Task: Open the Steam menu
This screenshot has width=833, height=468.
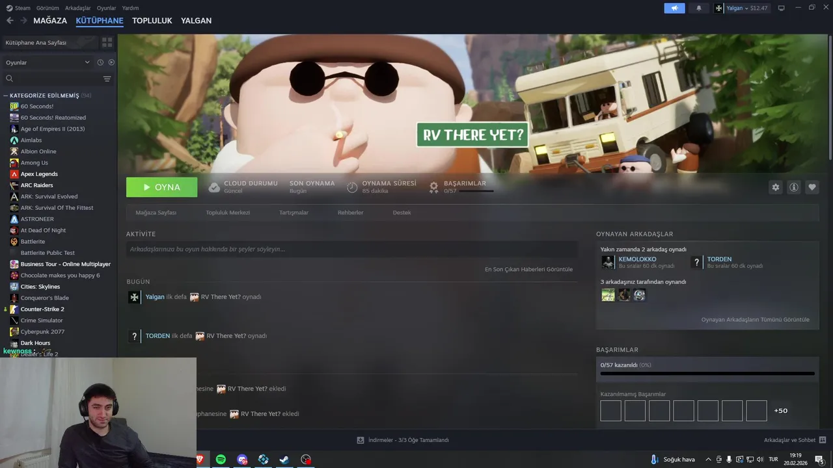Action: [18, 8]
